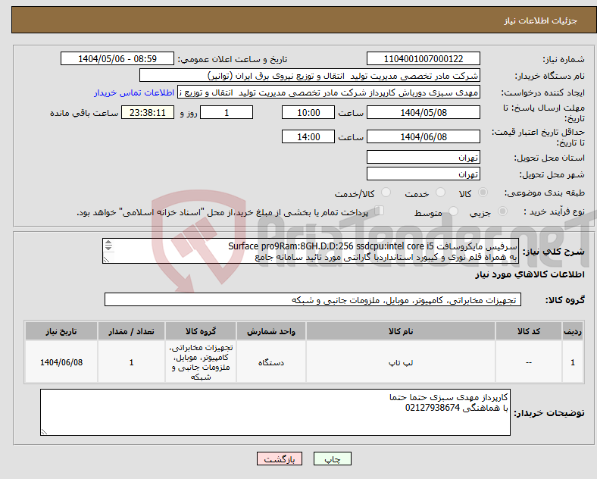Click the گروه کالا column header
This screenshot has height=479, width=597.
point(201,331)
